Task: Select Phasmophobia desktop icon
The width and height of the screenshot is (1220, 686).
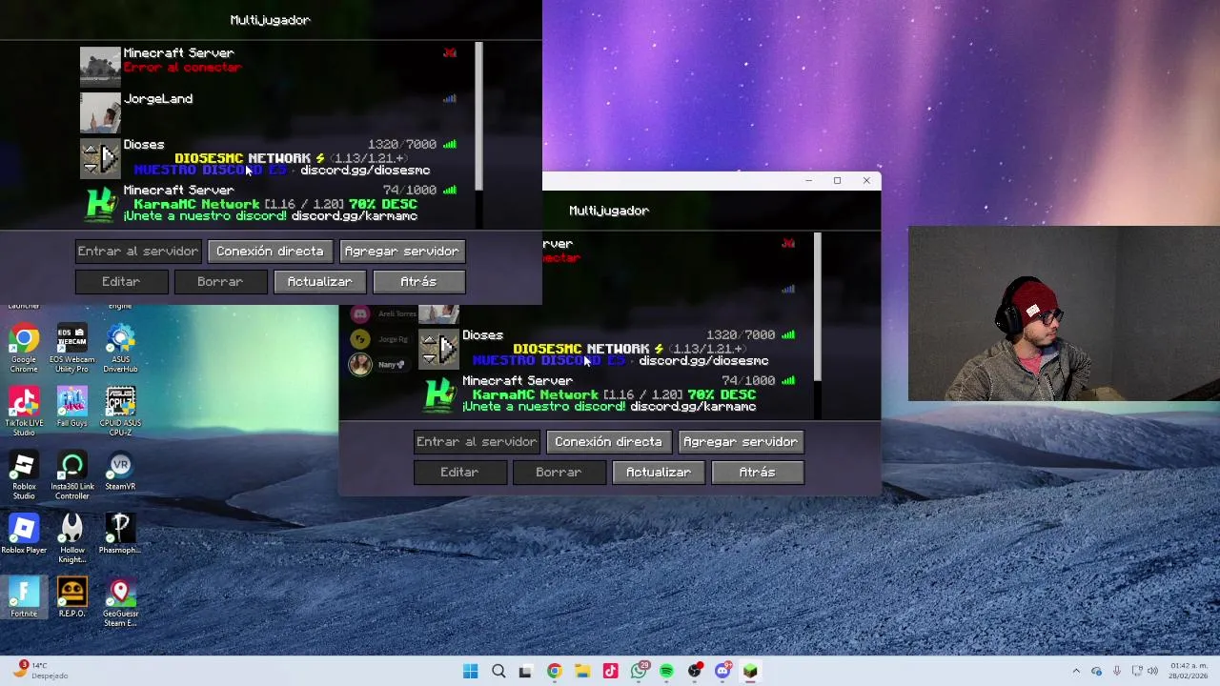Action: pos(120,535)
